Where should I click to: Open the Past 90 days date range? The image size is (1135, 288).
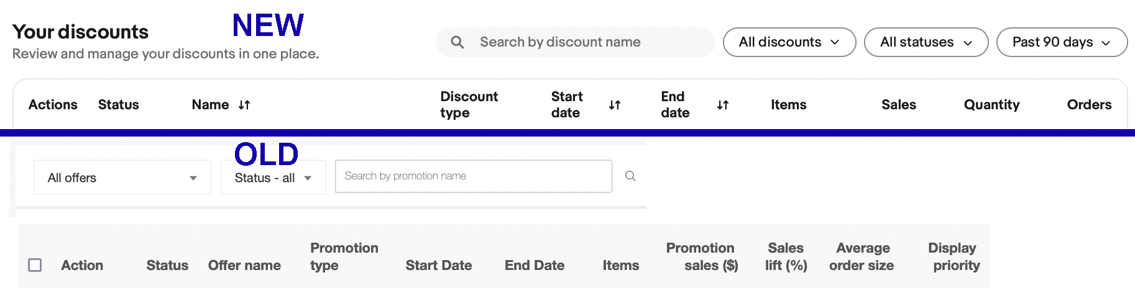1062,42
